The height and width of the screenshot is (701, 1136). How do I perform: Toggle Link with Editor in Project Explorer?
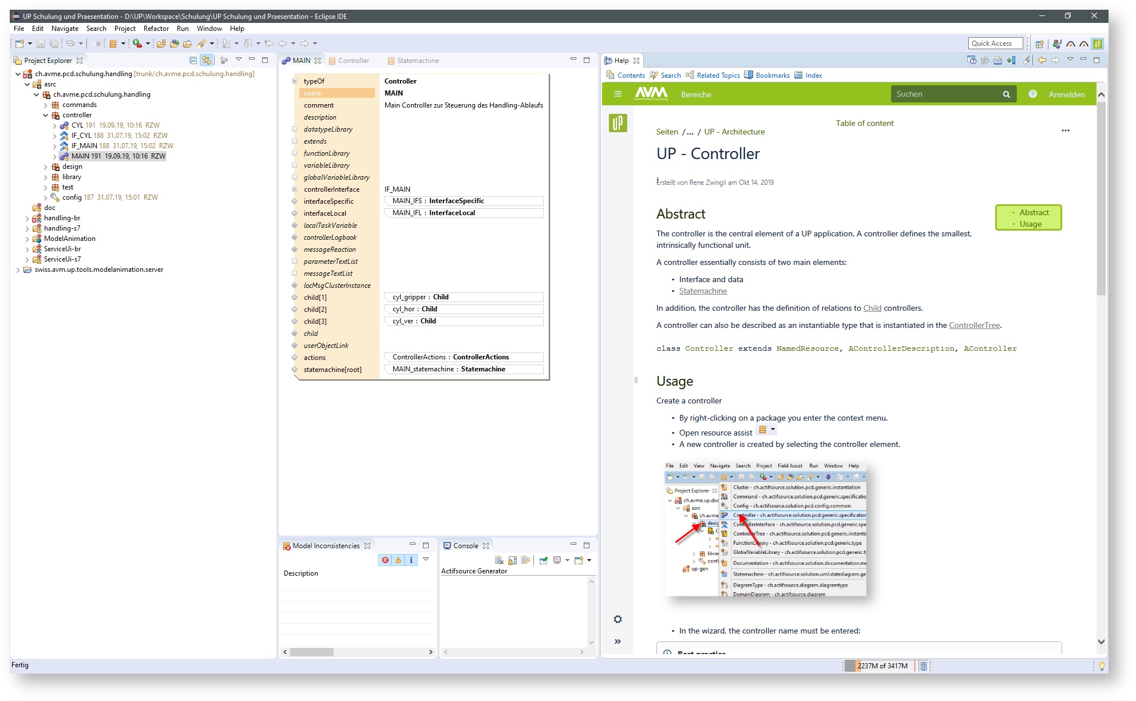coord(207,60)
